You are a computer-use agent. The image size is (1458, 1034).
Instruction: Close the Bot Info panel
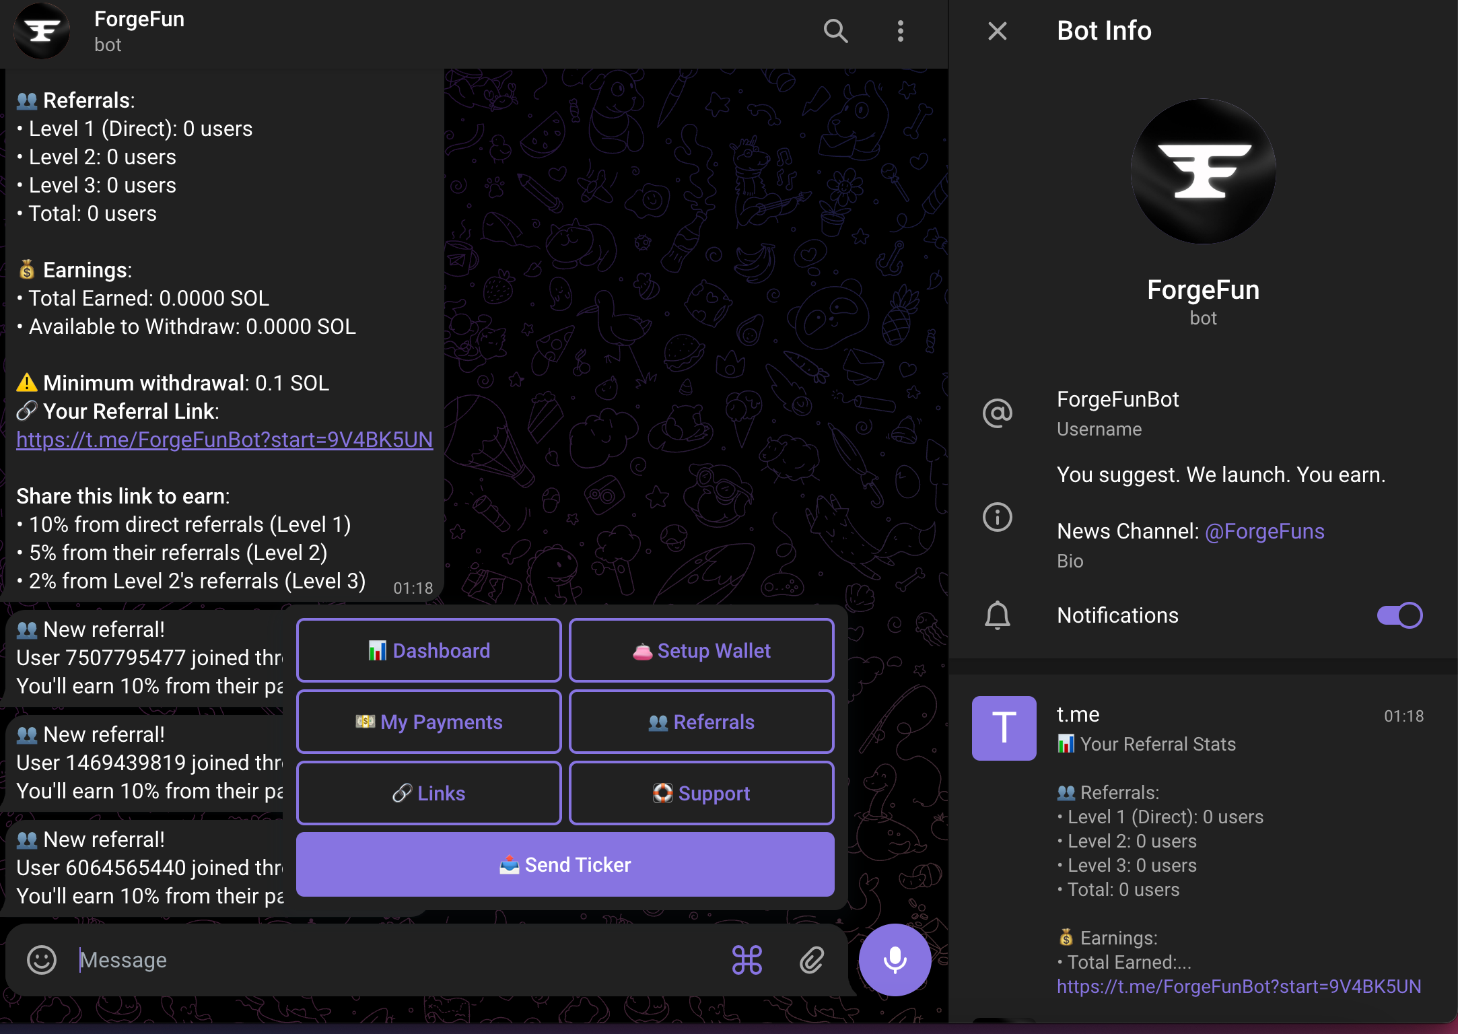click(x=997, y=31)
